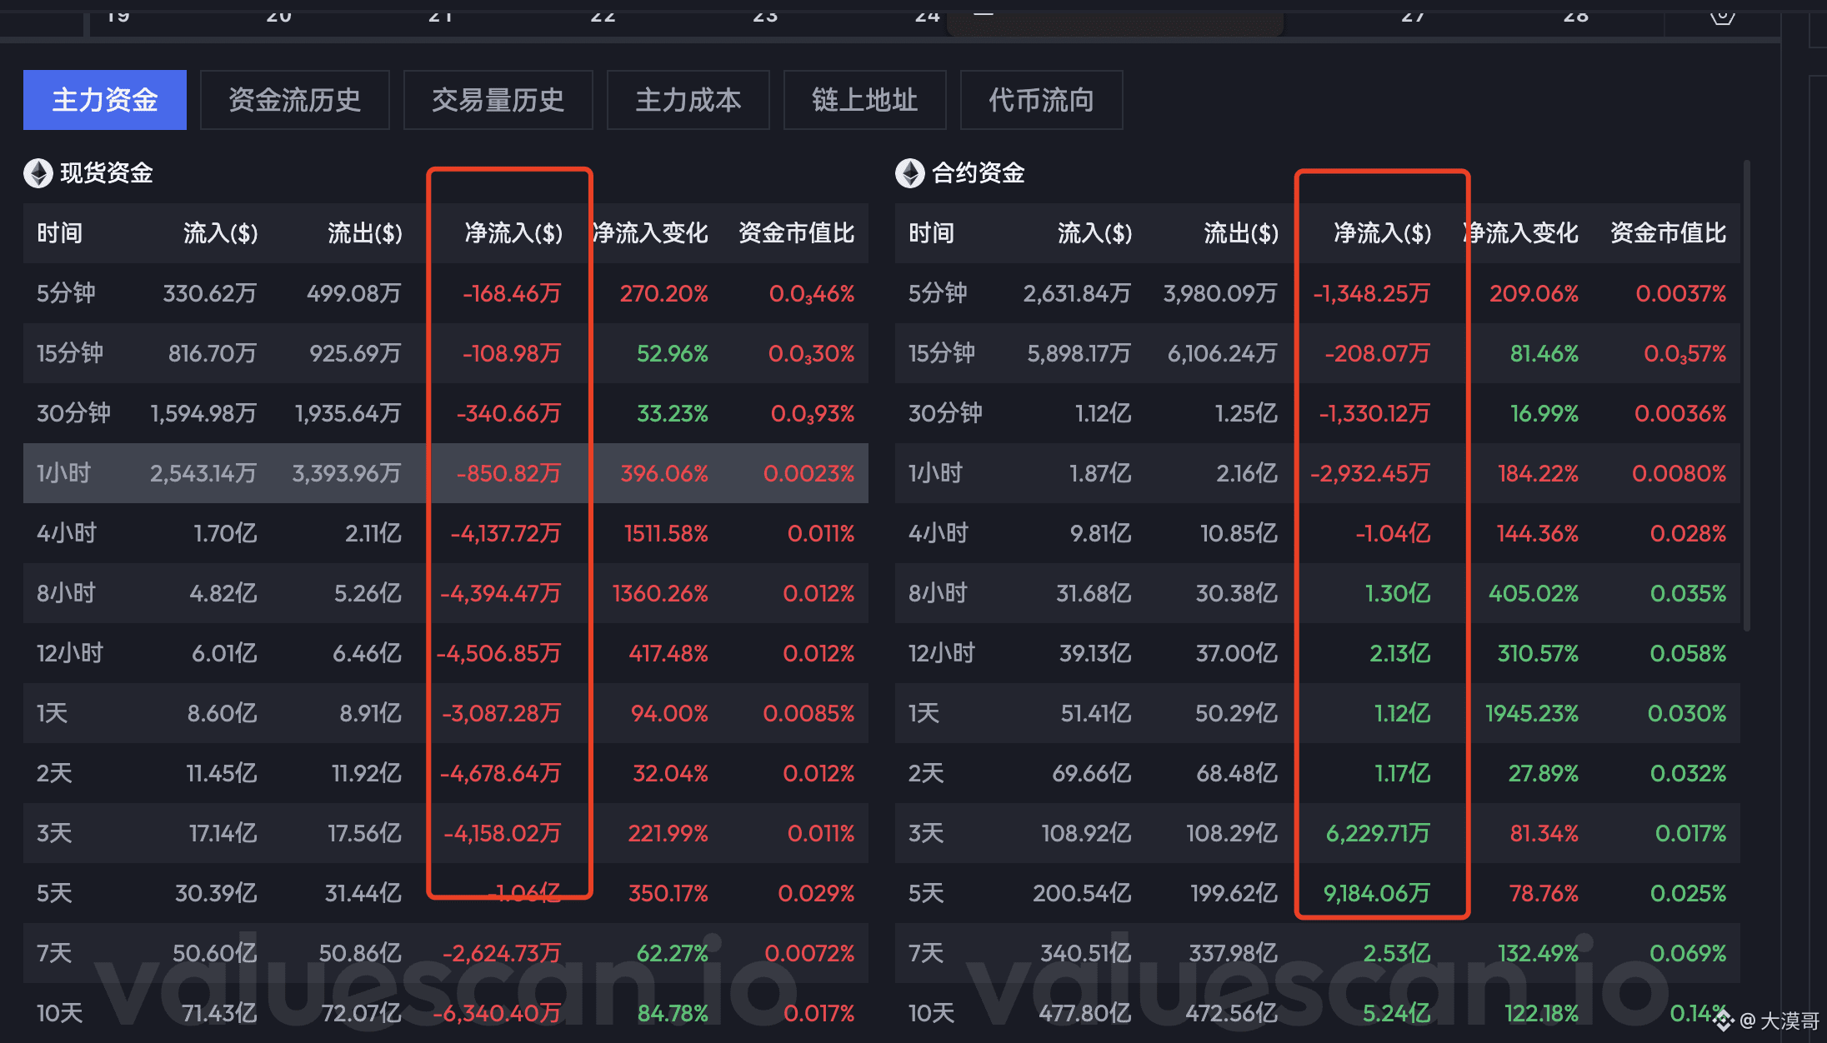Click 净流入($) header in spot funds table
The width and height of the screenshot is (1827, 1043).
tap(513, 233)
